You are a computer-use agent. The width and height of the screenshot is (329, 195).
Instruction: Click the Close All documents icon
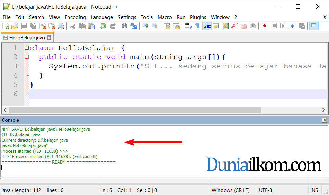coord(52,26)
